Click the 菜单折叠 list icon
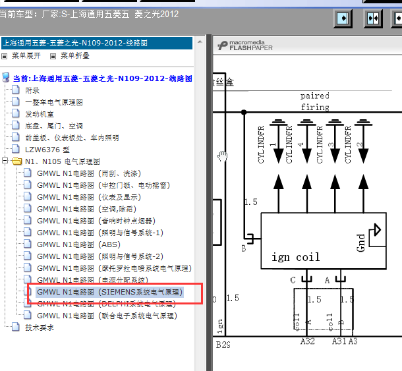Screen dimensions: 402x371 (x=53, y=56)
